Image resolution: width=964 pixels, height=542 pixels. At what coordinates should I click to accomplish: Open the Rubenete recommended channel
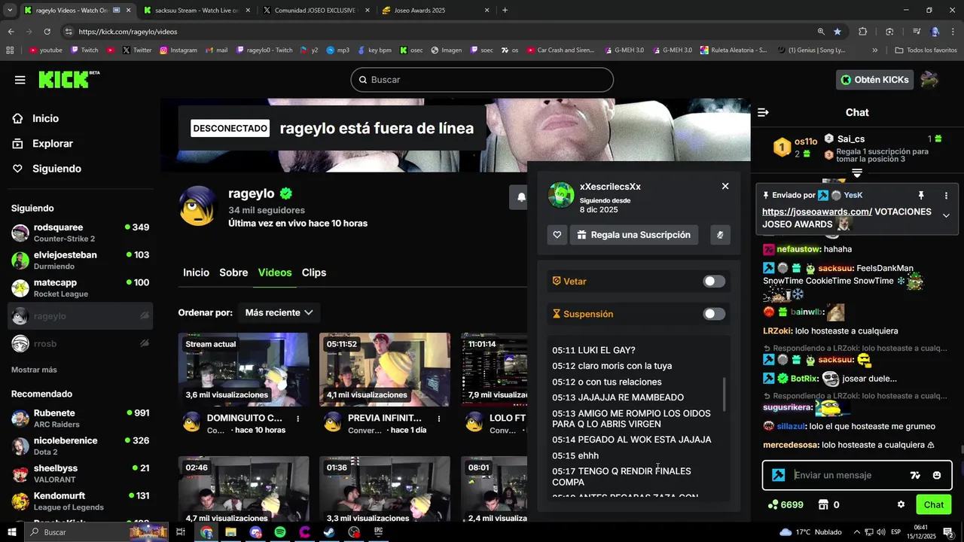[x=81, y=419]
